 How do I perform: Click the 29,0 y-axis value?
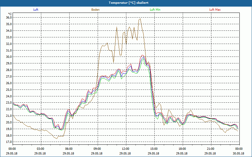point(9,63)
